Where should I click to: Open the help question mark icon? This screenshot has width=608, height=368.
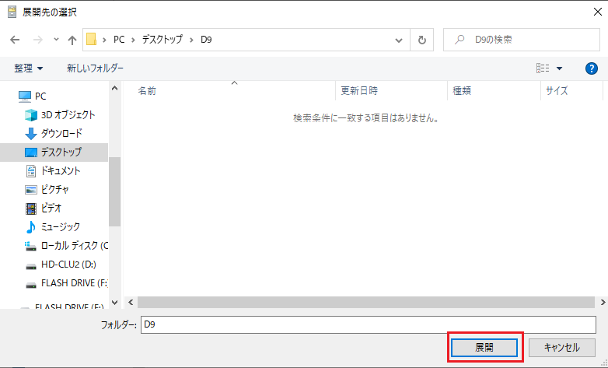590,68
